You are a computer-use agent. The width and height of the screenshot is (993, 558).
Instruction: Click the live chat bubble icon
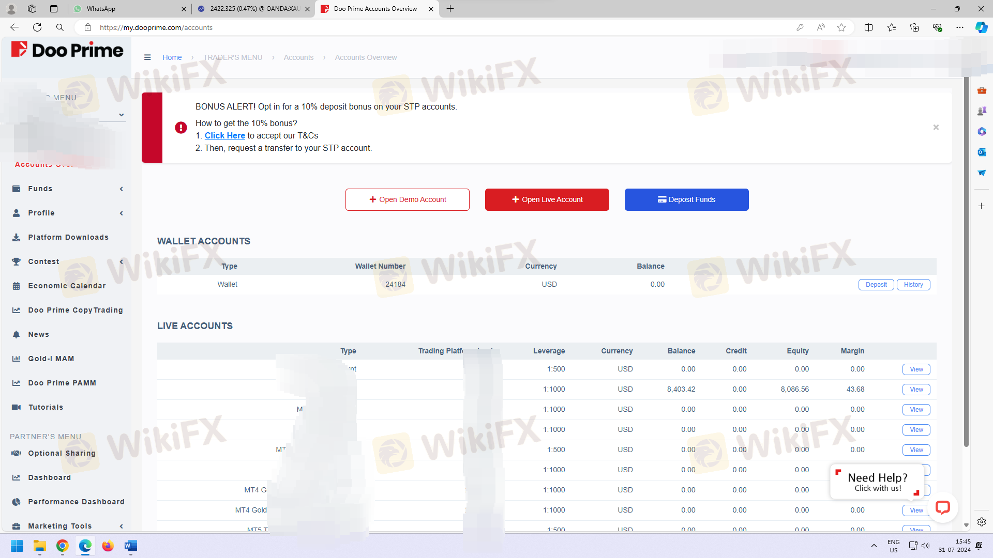[942, 507]
